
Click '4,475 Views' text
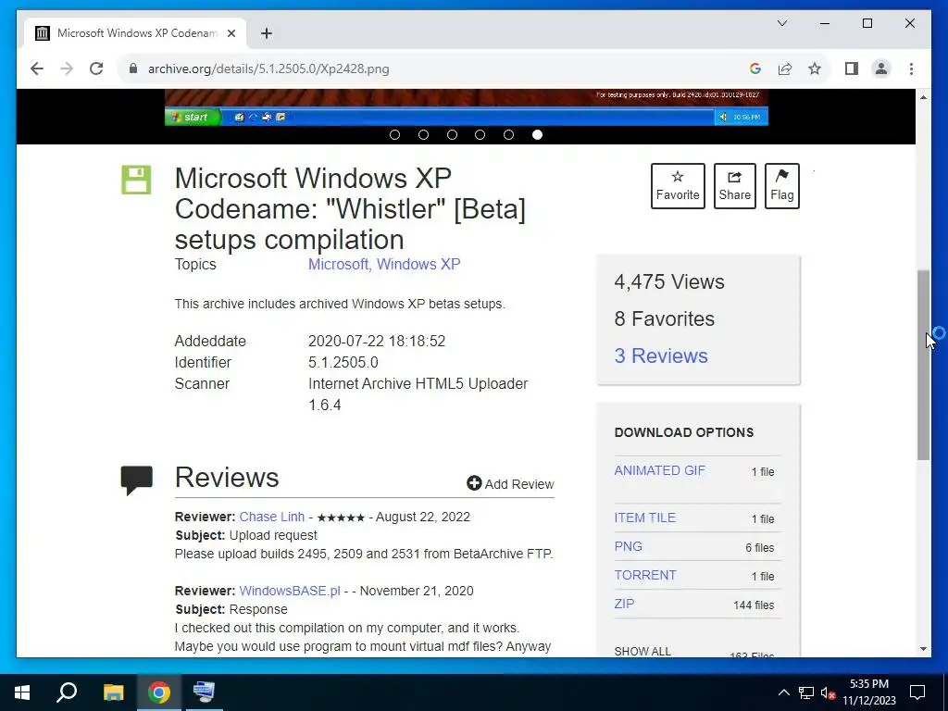coord(669,281)
